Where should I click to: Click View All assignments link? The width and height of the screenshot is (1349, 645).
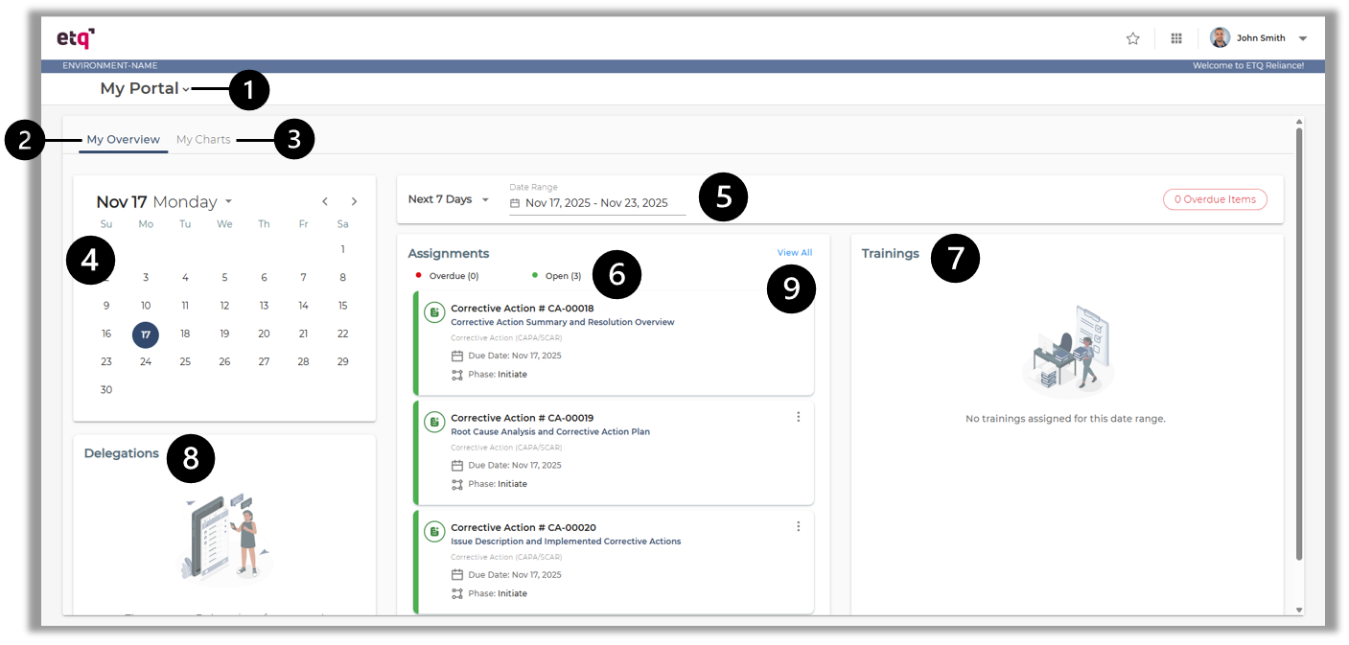tap(795, 253)
